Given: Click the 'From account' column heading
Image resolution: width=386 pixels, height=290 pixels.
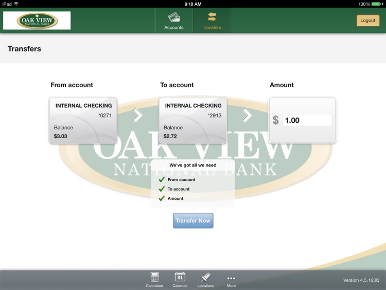Looking at the screenshot, I should (72, 85).
